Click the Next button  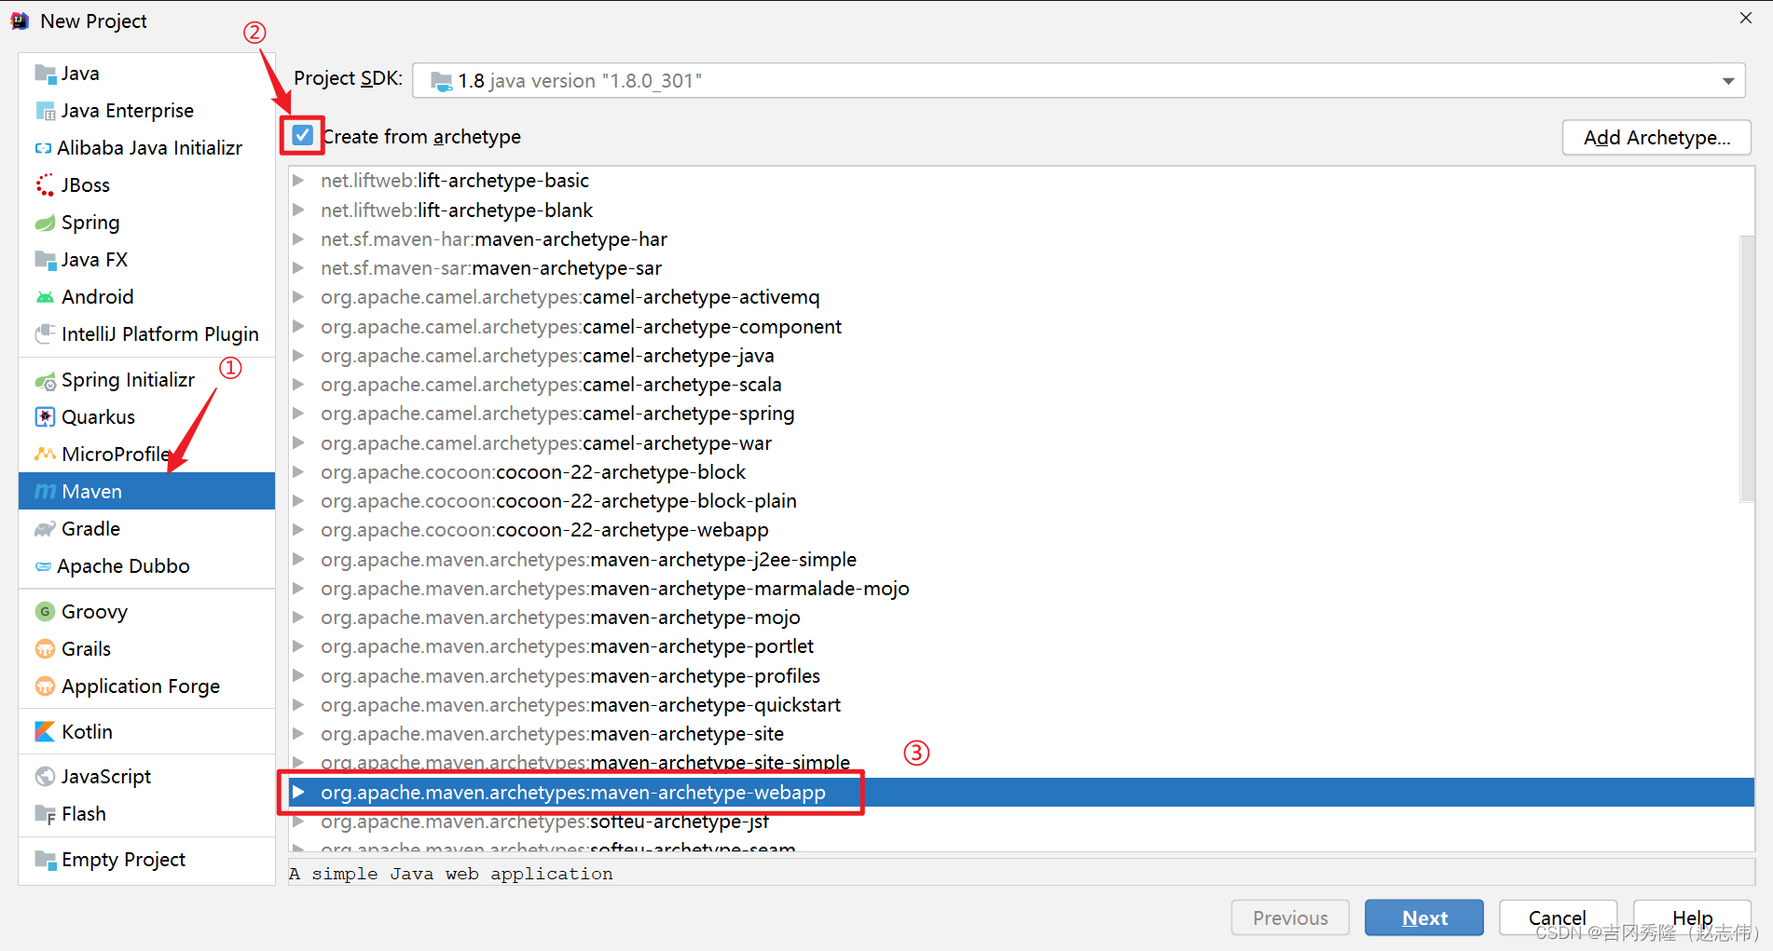point(1424,917)
